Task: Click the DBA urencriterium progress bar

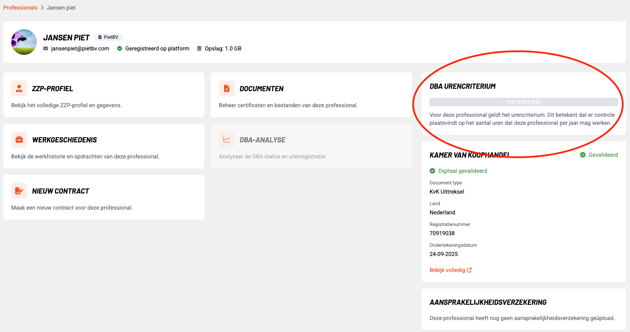Action: click(524, 102)
